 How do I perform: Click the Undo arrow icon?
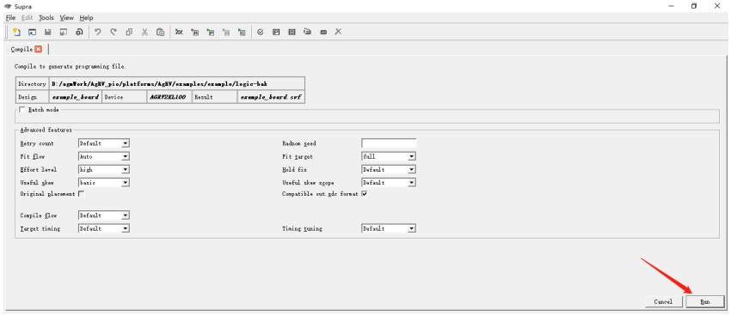pyautogui.click(x=98, y=32)
